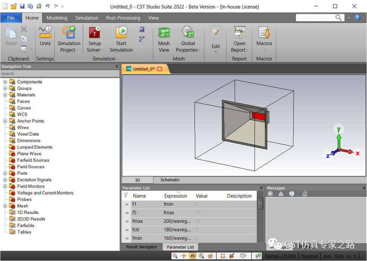Click the new parameter icon in status bar
The width and height of the screenshot is (367, 261).
[x=258, y=256]
